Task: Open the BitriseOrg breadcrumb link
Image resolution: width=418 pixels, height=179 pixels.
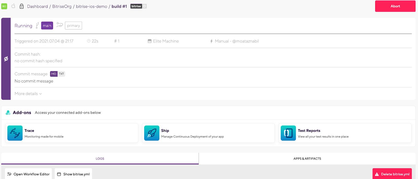Action: click(x=62, y=6)
